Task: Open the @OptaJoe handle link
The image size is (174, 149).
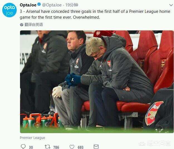Action: (52, 5)
